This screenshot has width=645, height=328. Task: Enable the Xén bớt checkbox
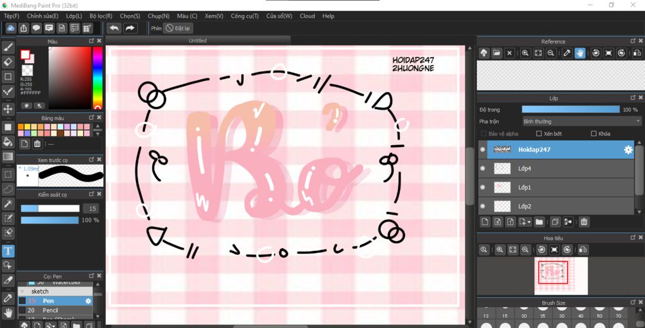pos(539,134)
